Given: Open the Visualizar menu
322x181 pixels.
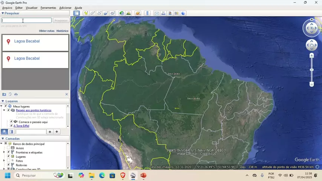Looking at the screenshot, I should coord(32,8).
